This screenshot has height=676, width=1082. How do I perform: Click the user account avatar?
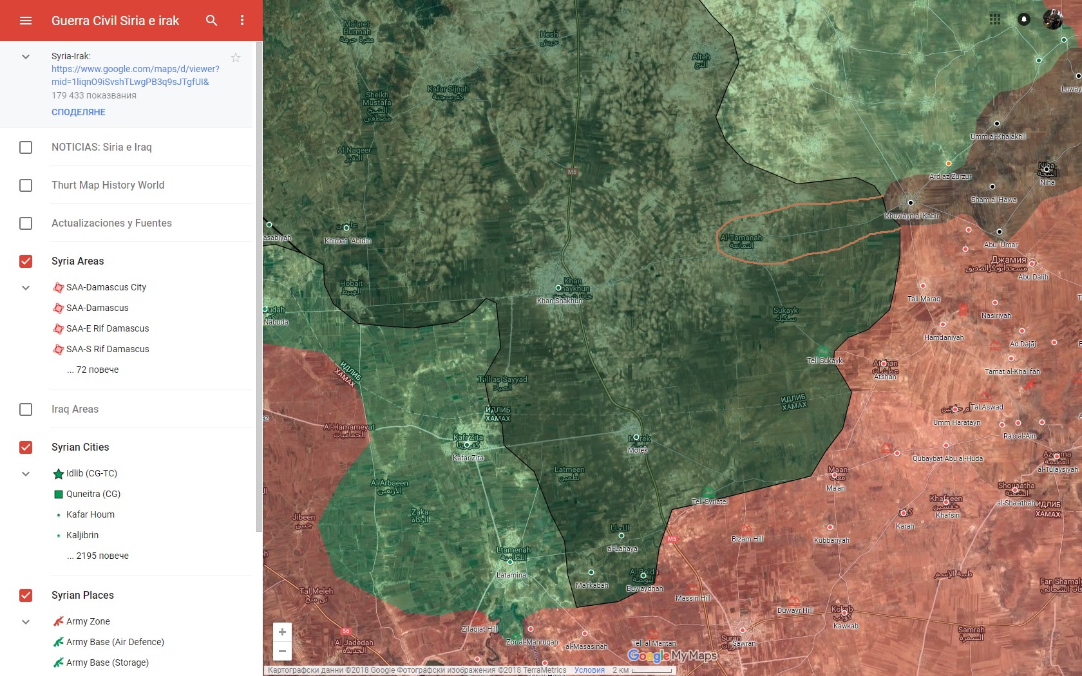pos(1053,19)
